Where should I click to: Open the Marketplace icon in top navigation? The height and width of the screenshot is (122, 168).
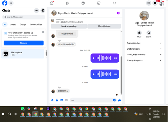[x=99, y=3]
